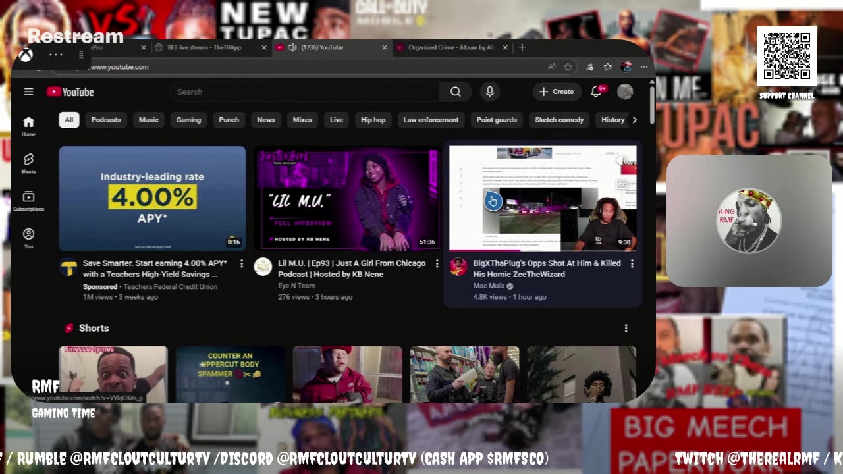The width and height of the screenshot is (843, 474).
Task: Open the browser profile picture
Action: [x=626, y=67]
